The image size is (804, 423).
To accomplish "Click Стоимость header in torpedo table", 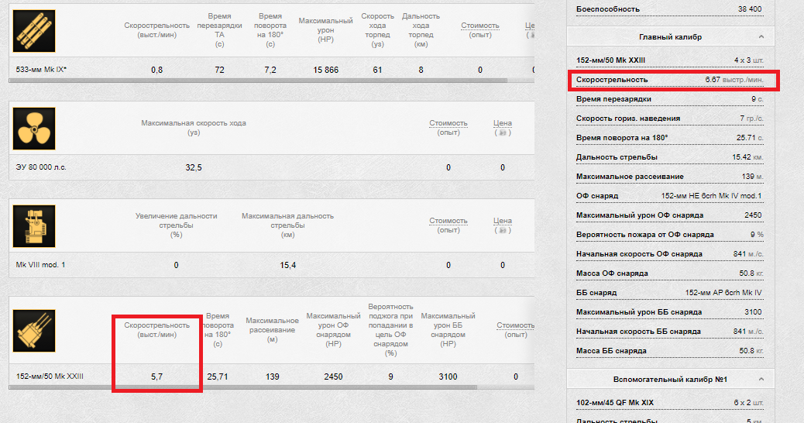I will click(x=479, y=26).
